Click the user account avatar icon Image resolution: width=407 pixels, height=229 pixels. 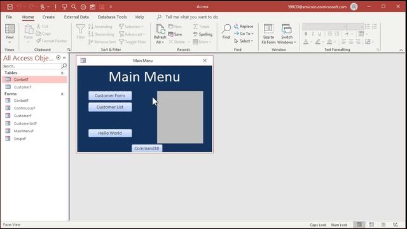click(354, 7)
